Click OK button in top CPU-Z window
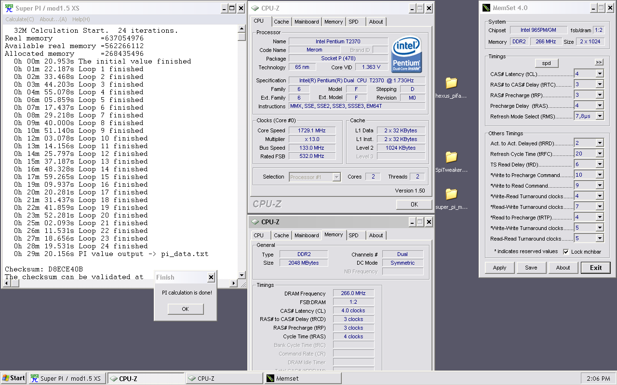Image resolution: width=617 pixels, height=385 pixels. (414, 205)
